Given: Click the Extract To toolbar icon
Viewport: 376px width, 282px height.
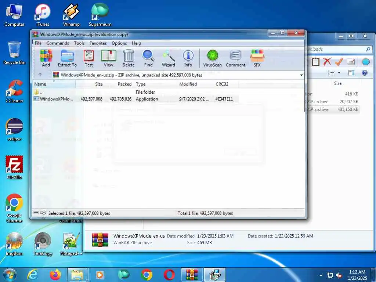Looking at the screenshot, I should (67, 58).
